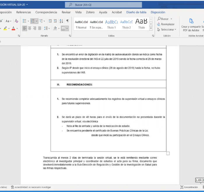The height and width of the screenshot is (192, 204).
Task: Click Buscar in Edición group
Action: pyautogui.click(x=163, y=19)
